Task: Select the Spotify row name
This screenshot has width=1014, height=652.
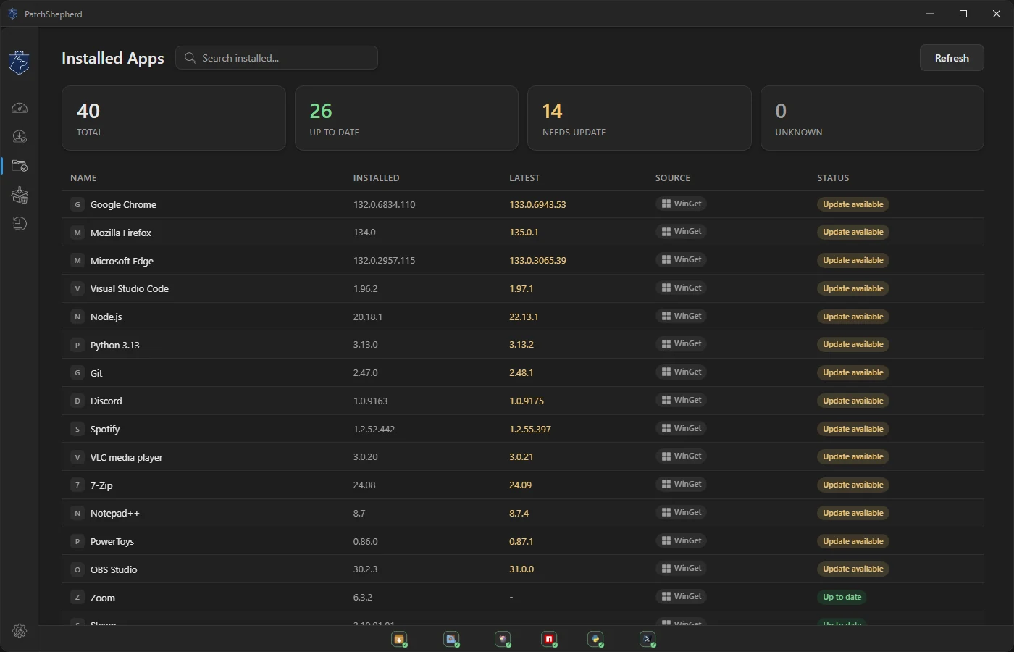Action: coord(105,429)
